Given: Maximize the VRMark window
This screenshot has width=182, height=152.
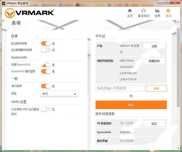Looking at the screenshot, I should point(167,2).
